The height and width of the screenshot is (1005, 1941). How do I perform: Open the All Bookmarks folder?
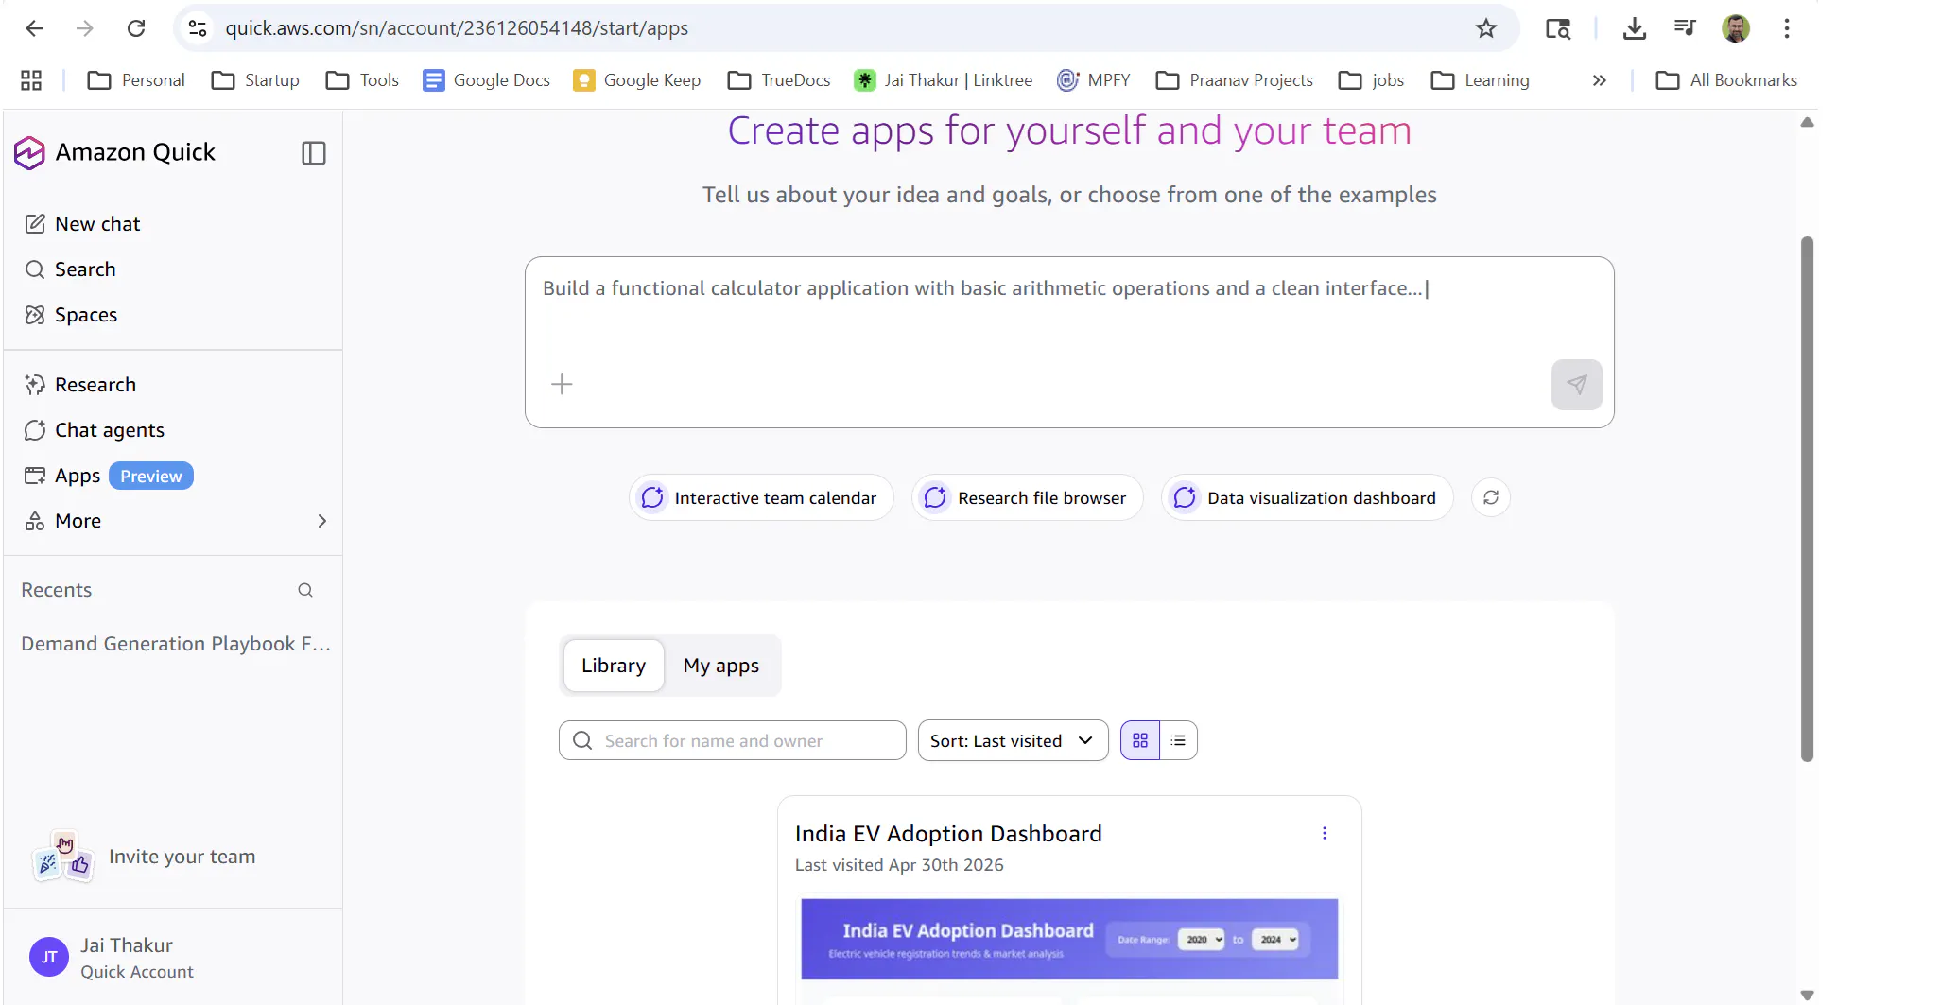[1726, 80]
